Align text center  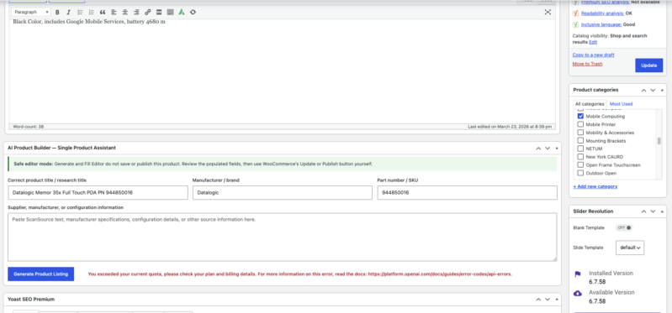(124, 12)
